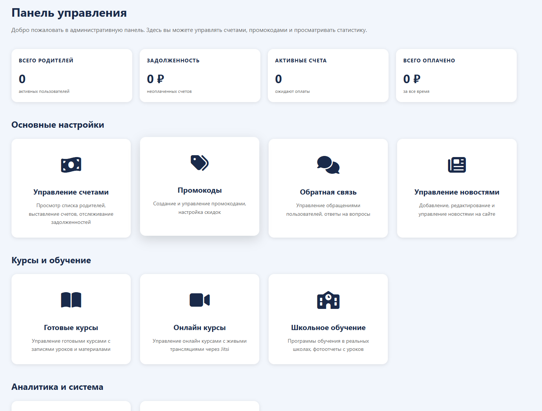This screenshot has width=542, height=411.
Task: Click the text активных пользователей
Action: [44, 91]
